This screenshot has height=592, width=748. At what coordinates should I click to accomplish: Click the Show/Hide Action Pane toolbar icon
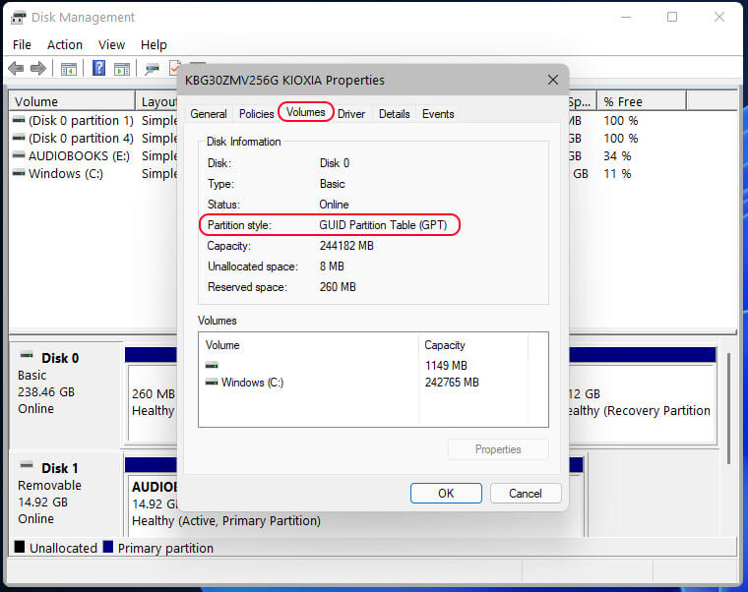coord(122,69)
